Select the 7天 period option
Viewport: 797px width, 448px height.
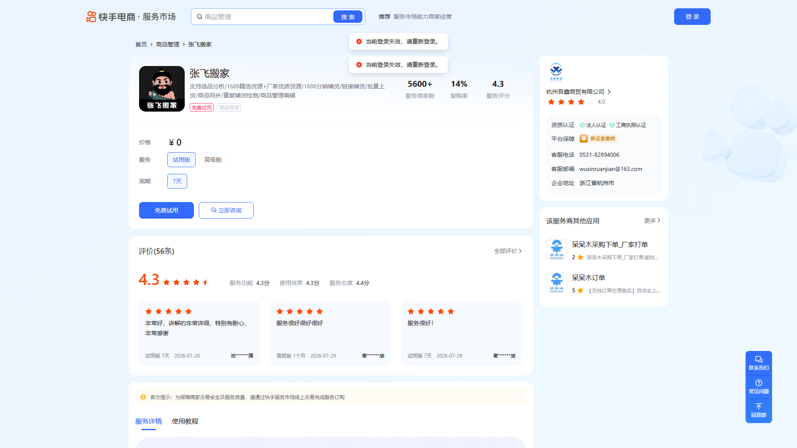(x=177, y=181)
